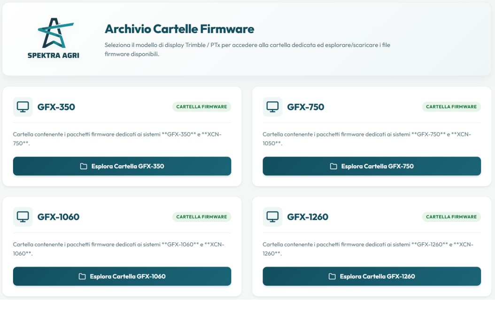The height and width of the screenshot is (310, 495).
Task: Click the GFX-1260 card title
Action: (x=308, y=217)
